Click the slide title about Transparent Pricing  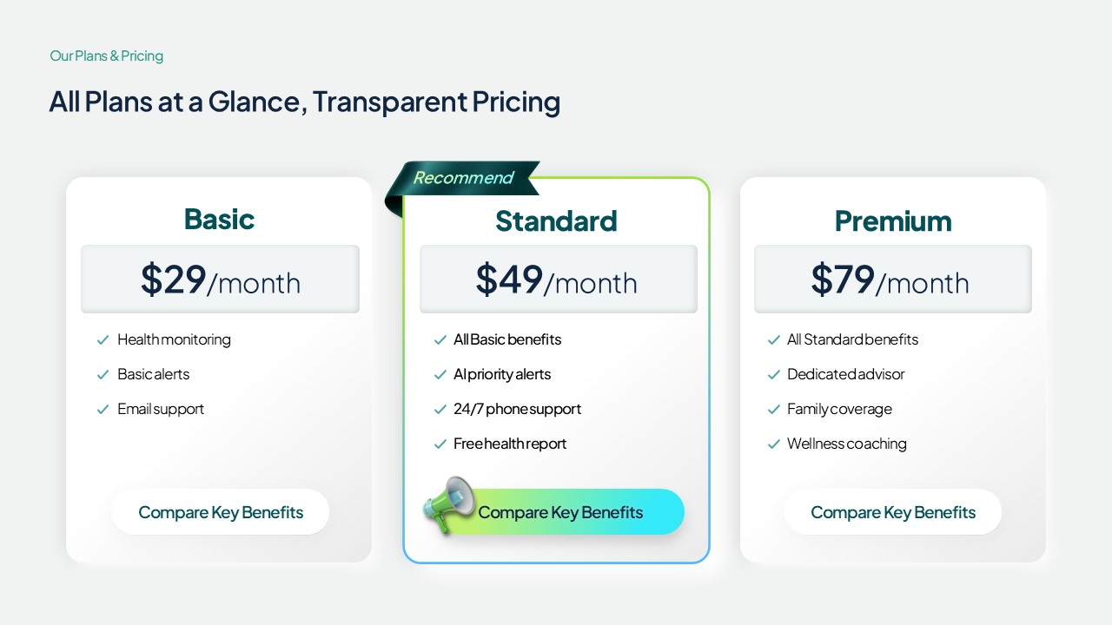(x=304, y=102)
